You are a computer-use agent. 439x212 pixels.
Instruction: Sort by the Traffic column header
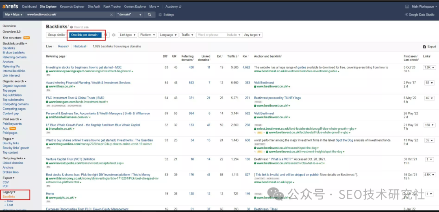point(232,56)
